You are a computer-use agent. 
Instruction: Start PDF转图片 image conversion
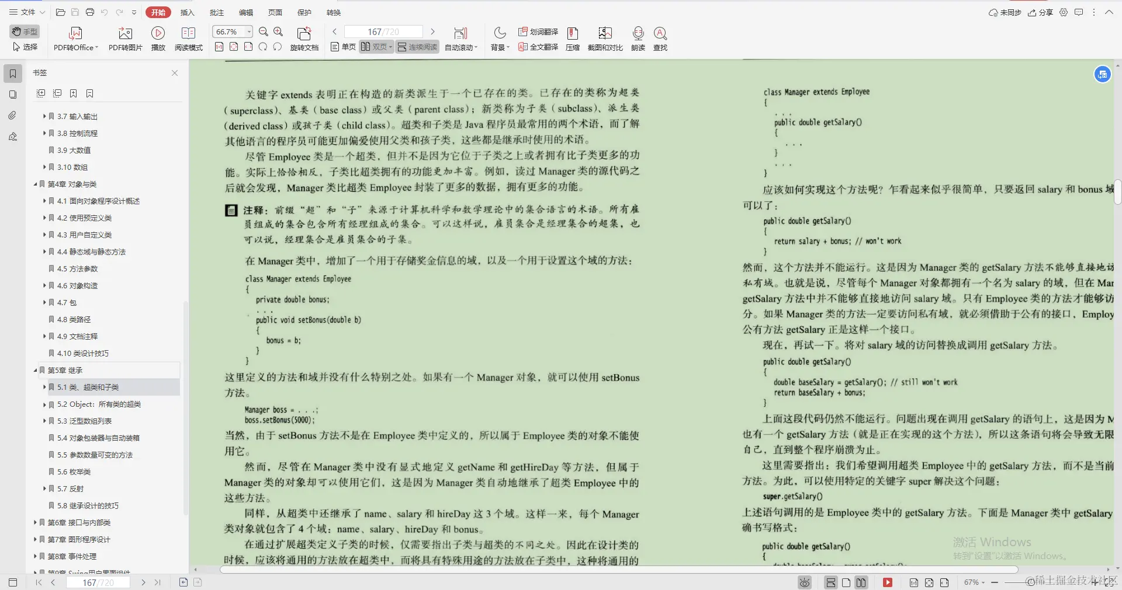(124, 38)
